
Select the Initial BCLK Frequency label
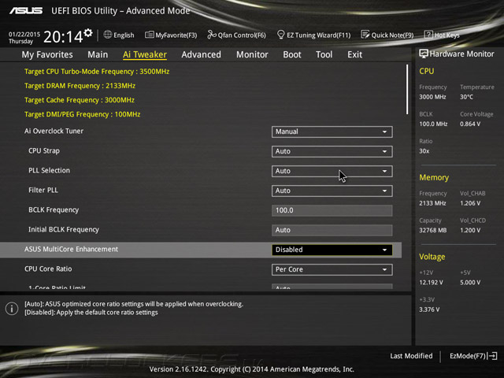[64, 229]
